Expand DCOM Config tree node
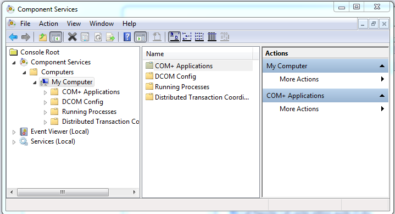 (x=46, y=102)
